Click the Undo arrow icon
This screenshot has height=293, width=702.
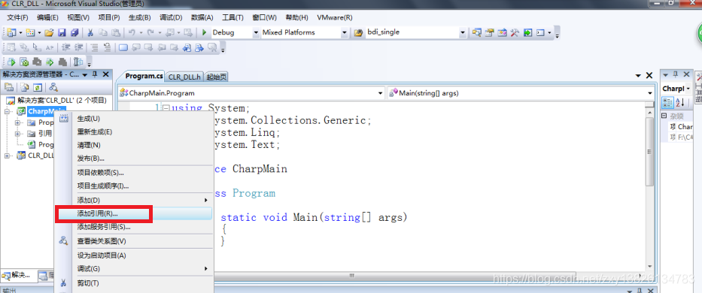[132, 32]
